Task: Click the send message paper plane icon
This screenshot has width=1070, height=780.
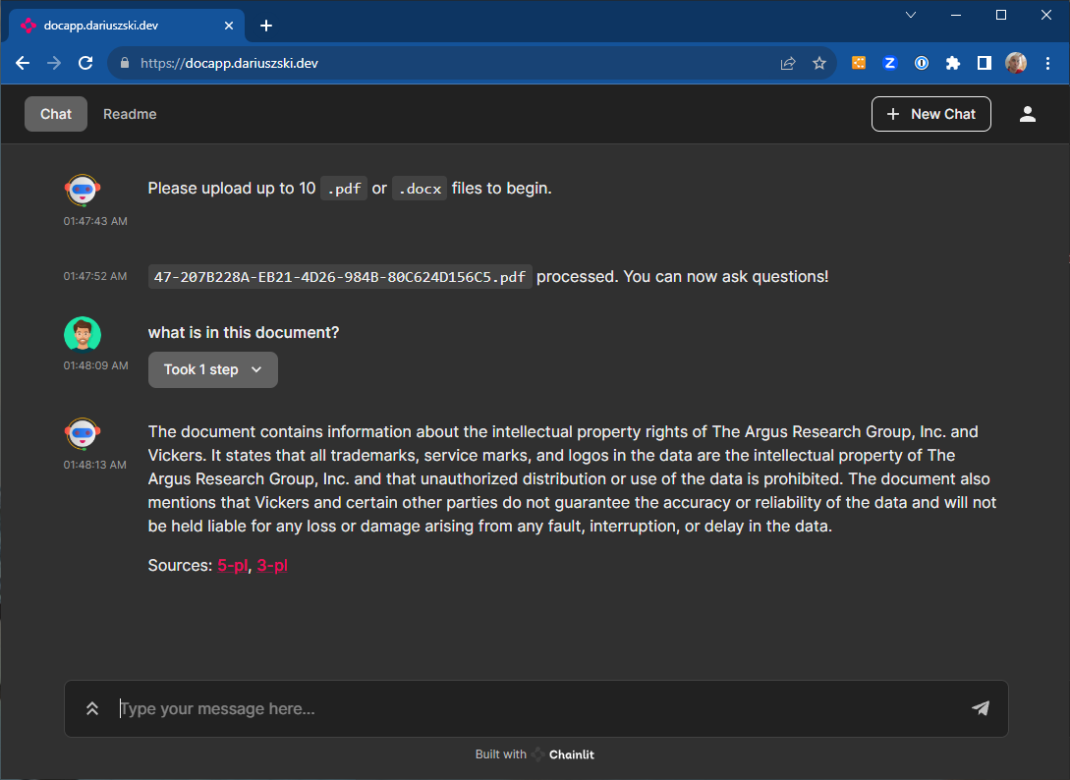Action: coord(980,708)
